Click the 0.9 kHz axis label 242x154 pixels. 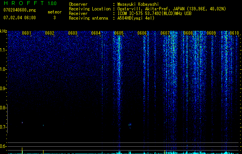pos(3,89)
